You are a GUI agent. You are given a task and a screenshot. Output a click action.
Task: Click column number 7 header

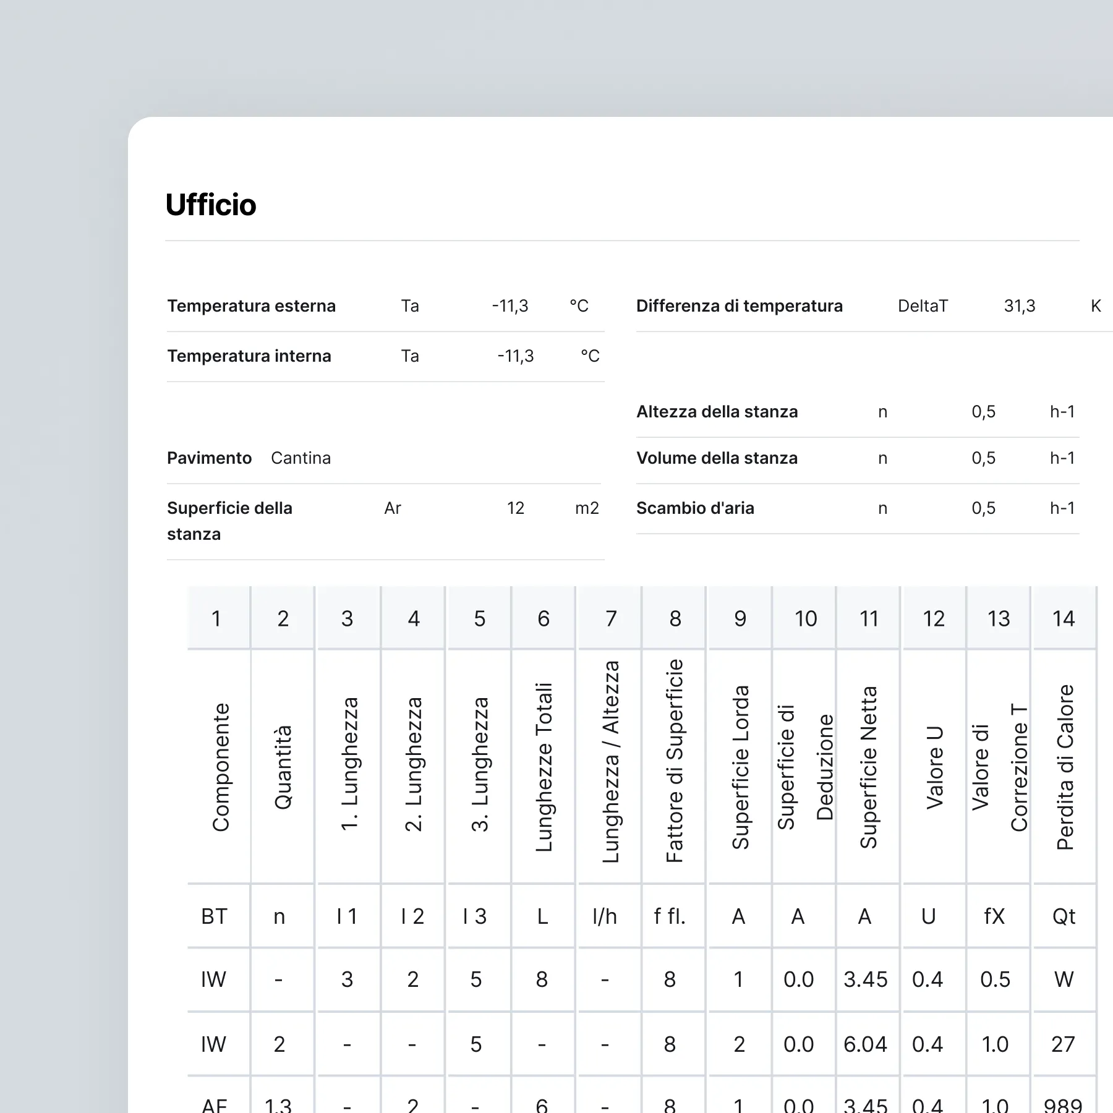611,618
